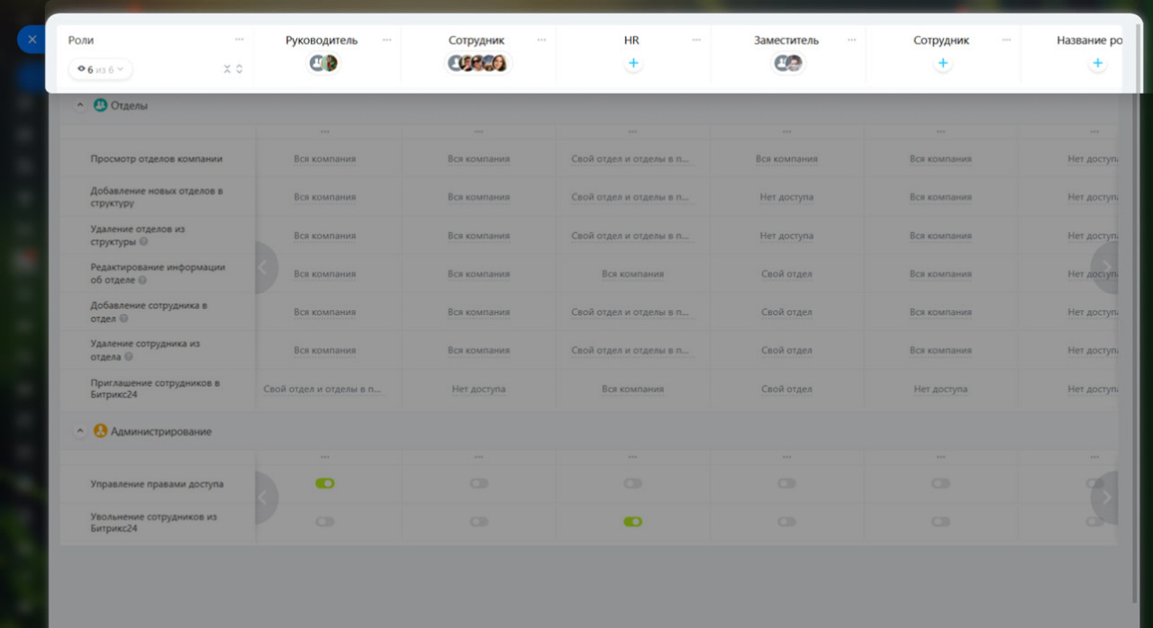Open three-dot menu of Сотрудник role without members
1153x628 pixels.
(x=1006, y=40)
